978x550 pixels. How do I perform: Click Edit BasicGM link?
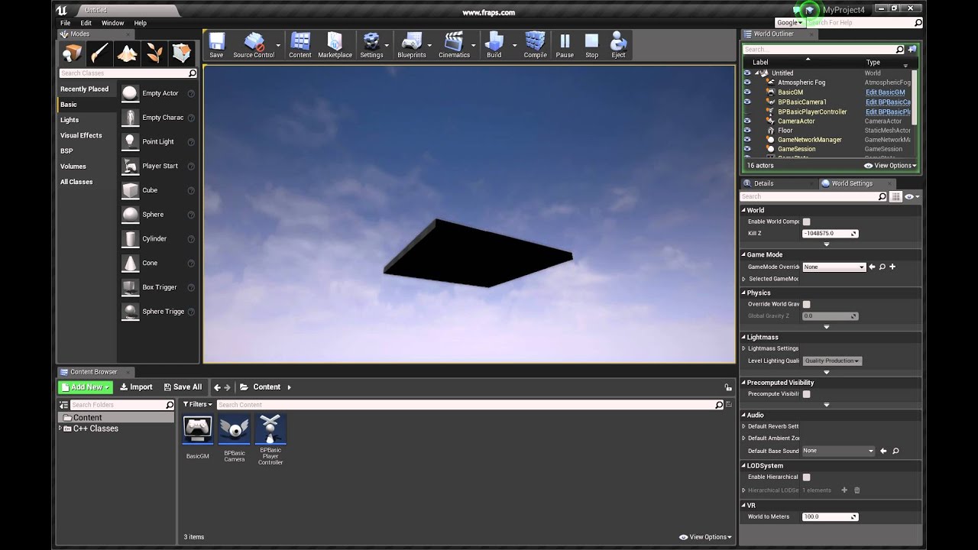pos(885,92)
